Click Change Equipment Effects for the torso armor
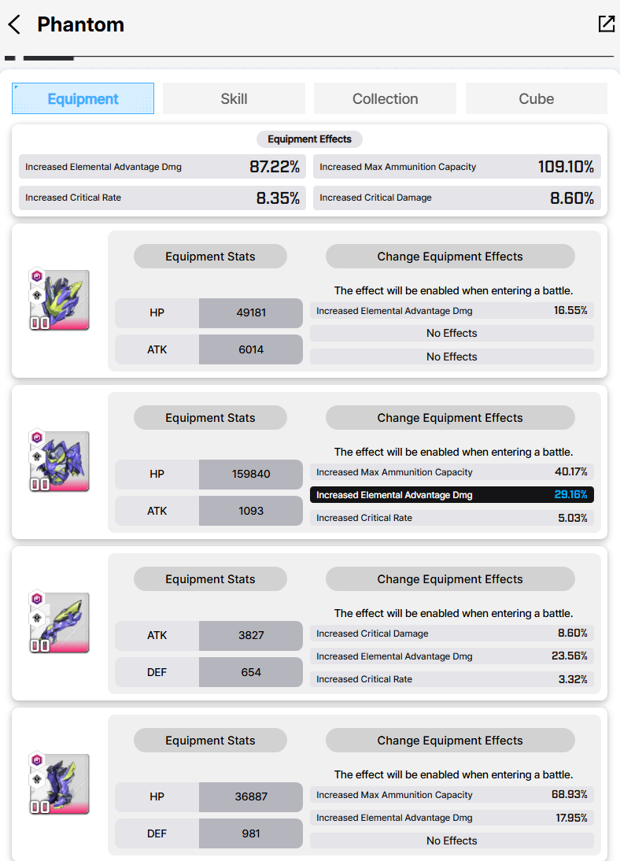Viewport: 620px width, 861px height. [450, 418]
